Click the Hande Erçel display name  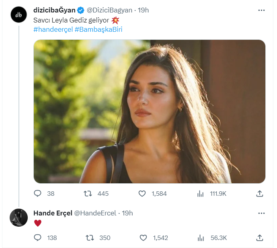point(53,213)
